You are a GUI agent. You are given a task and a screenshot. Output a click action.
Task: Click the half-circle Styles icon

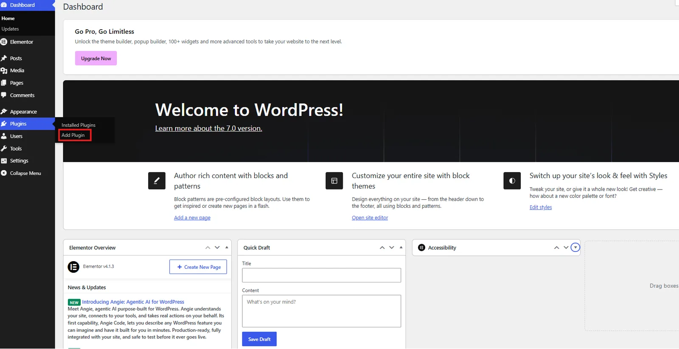512,181
